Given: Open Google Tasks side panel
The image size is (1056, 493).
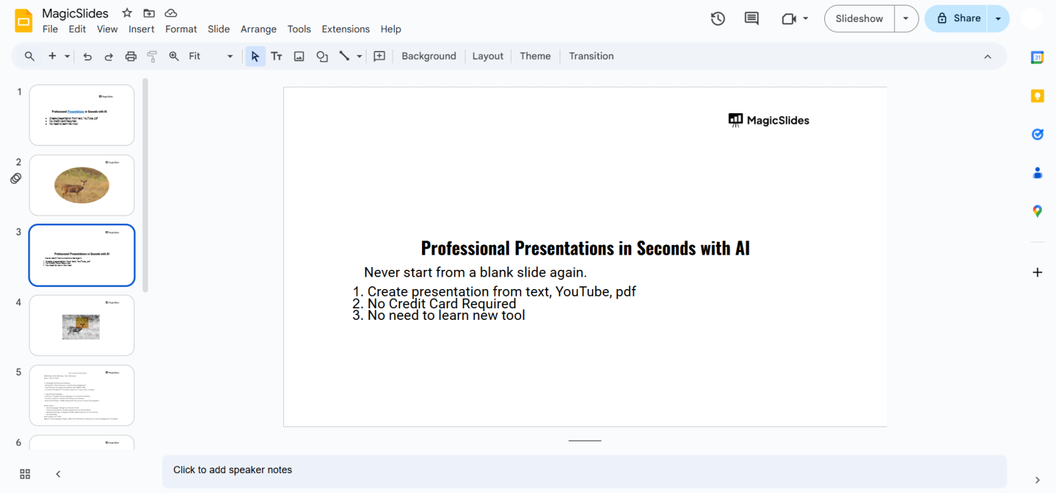Looking at the screenshot, I should [1037, 135].
